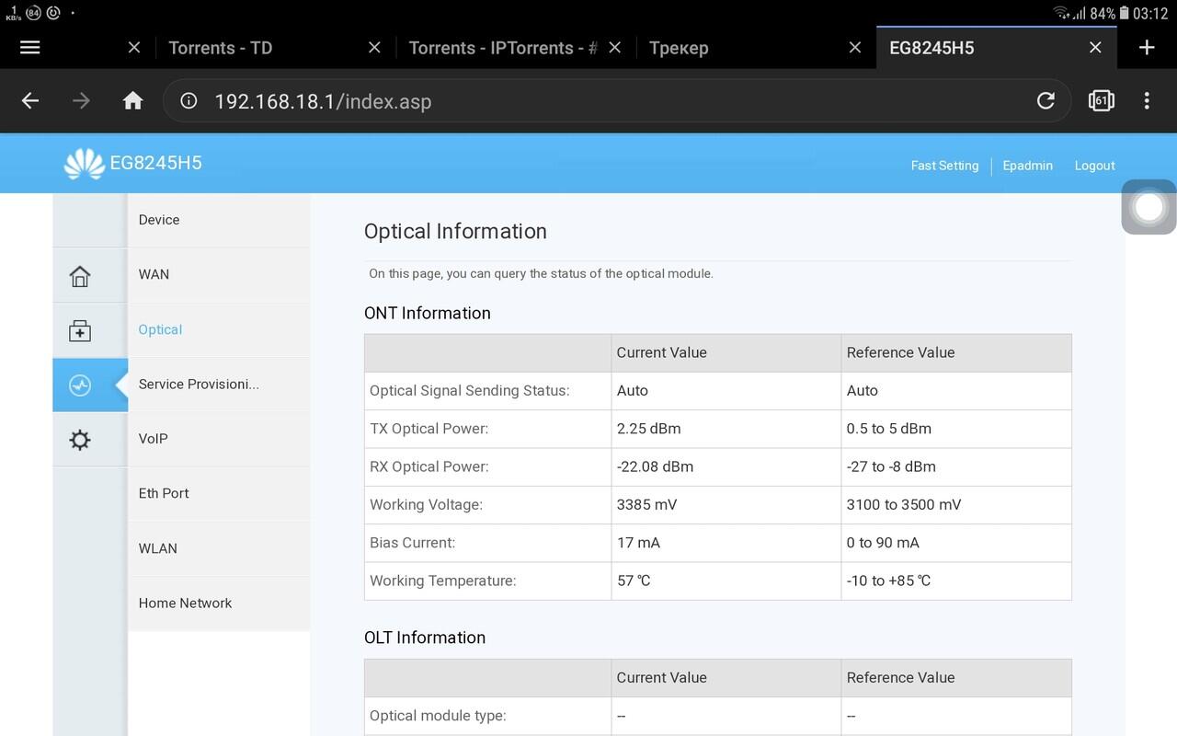The image size is (1177, 736).
Task: Switch to the Трекер tab
Action: point(679,48)
